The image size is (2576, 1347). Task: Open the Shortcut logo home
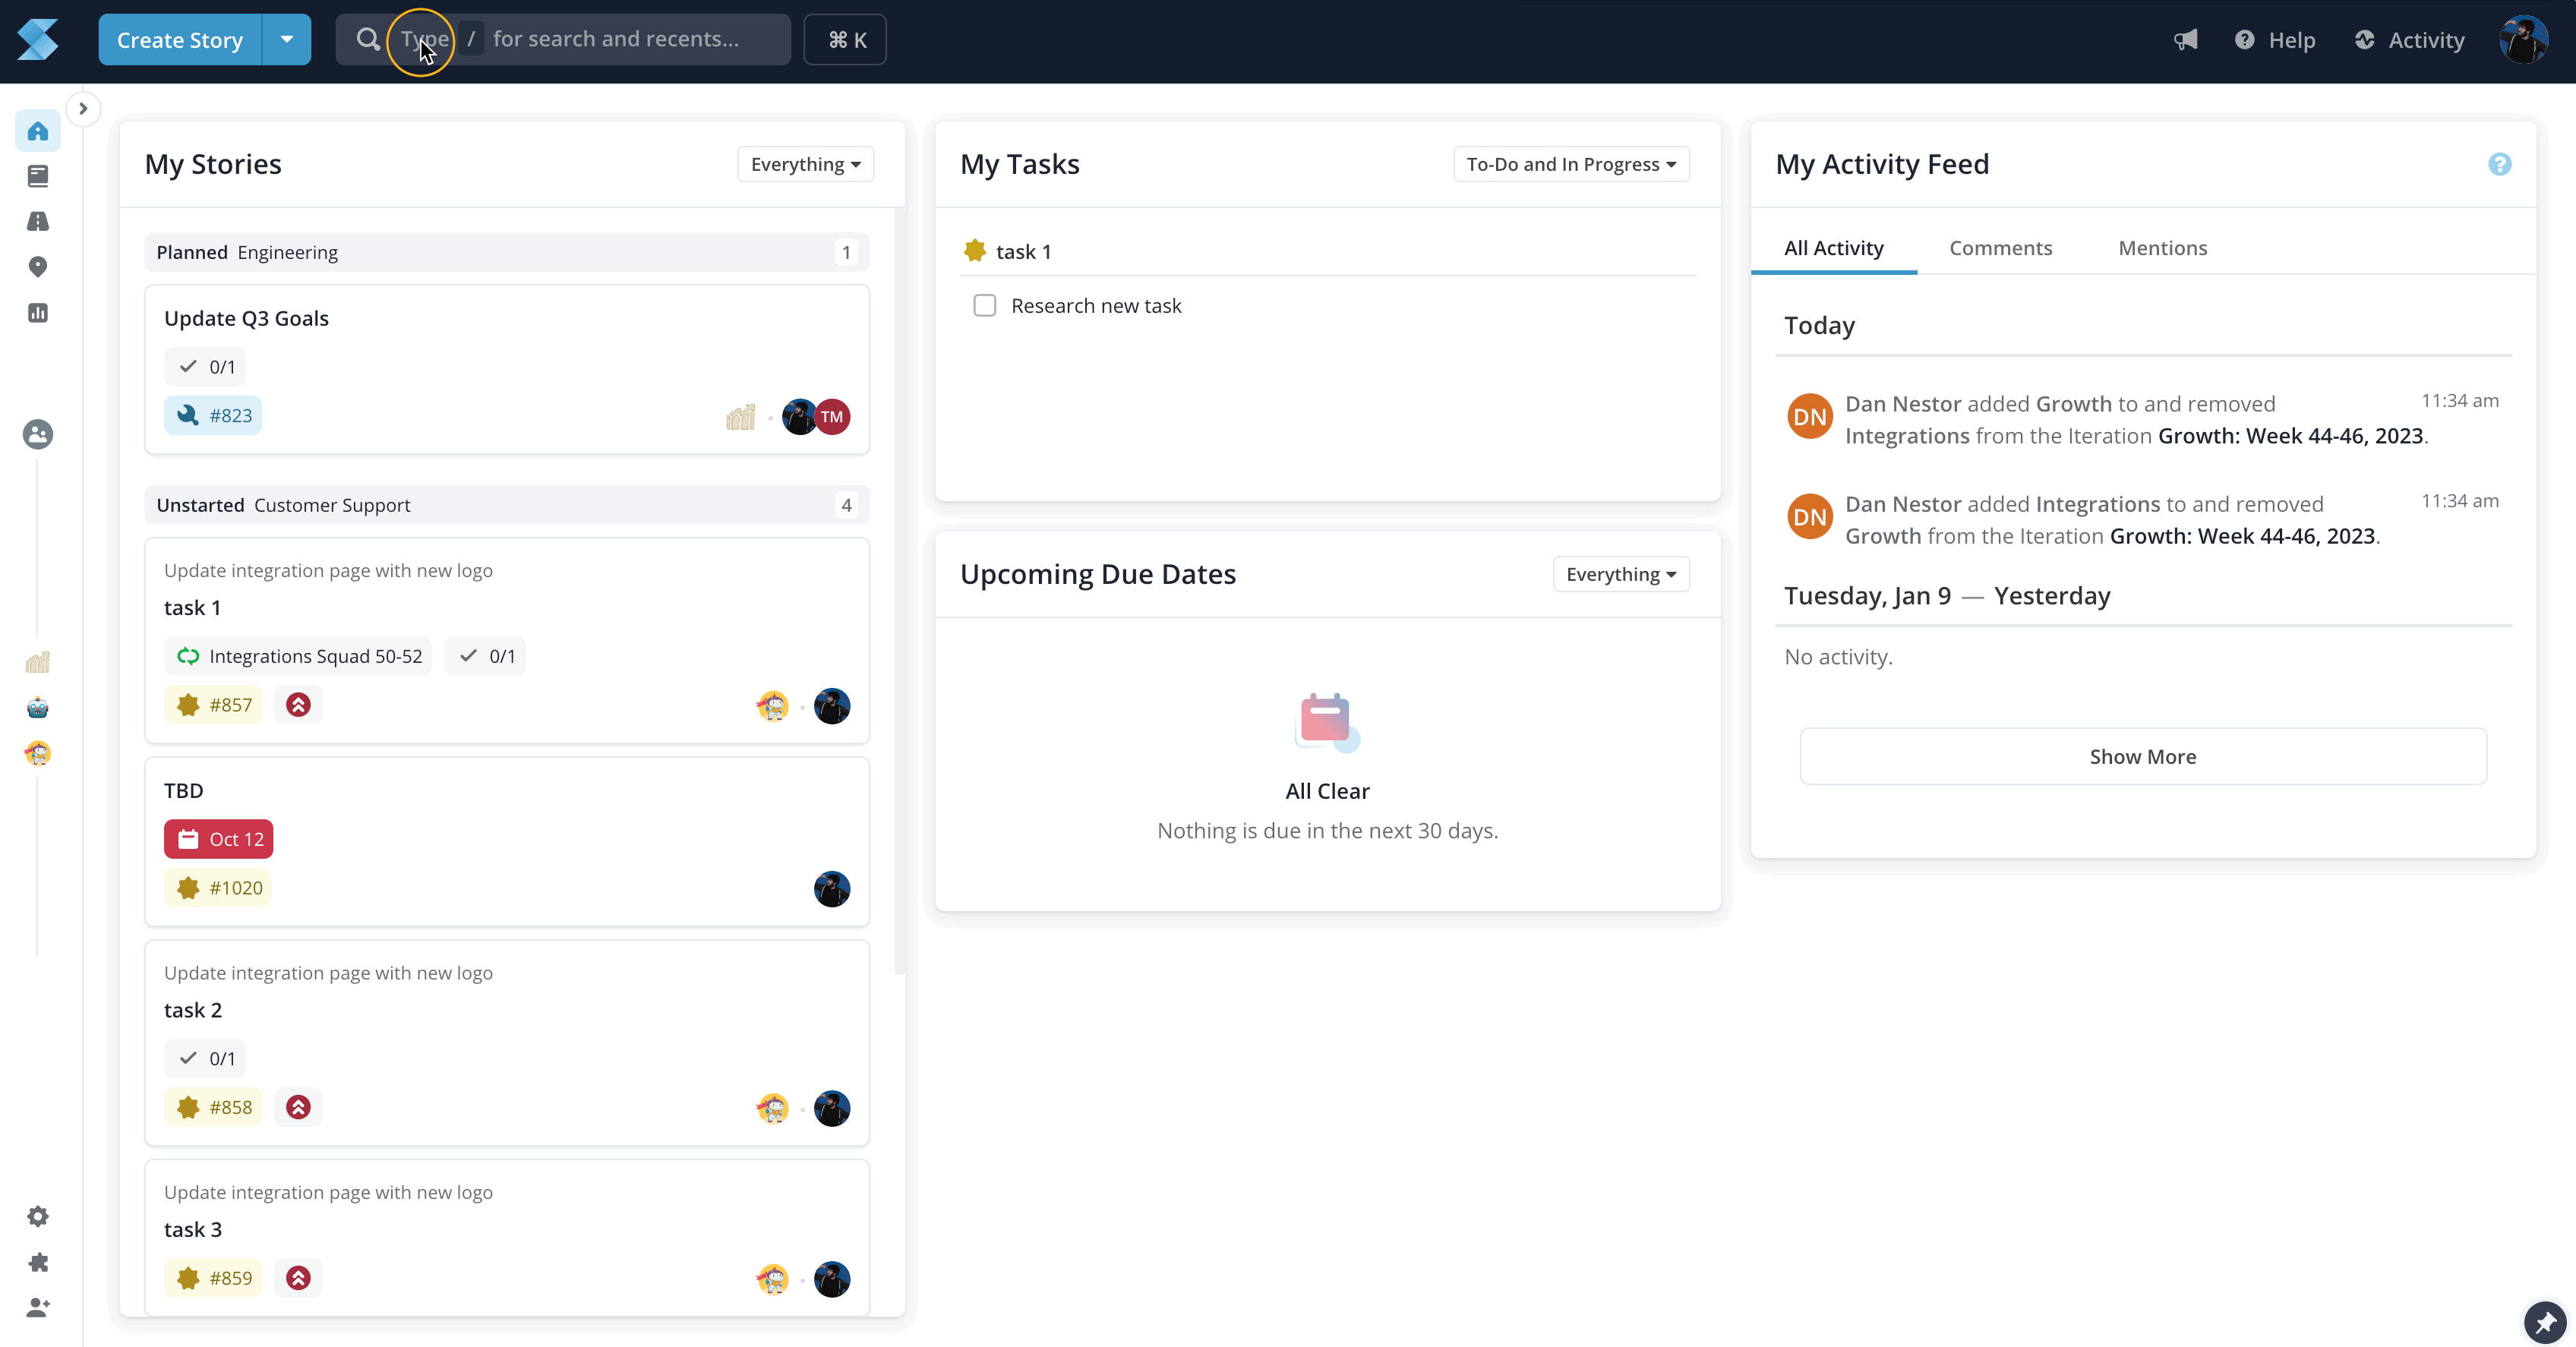tap(38, 40)
